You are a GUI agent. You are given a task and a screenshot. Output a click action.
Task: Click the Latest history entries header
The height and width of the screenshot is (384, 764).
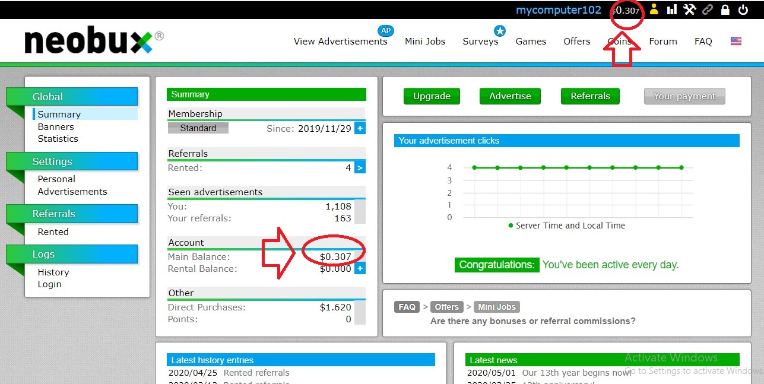(301, 360)
